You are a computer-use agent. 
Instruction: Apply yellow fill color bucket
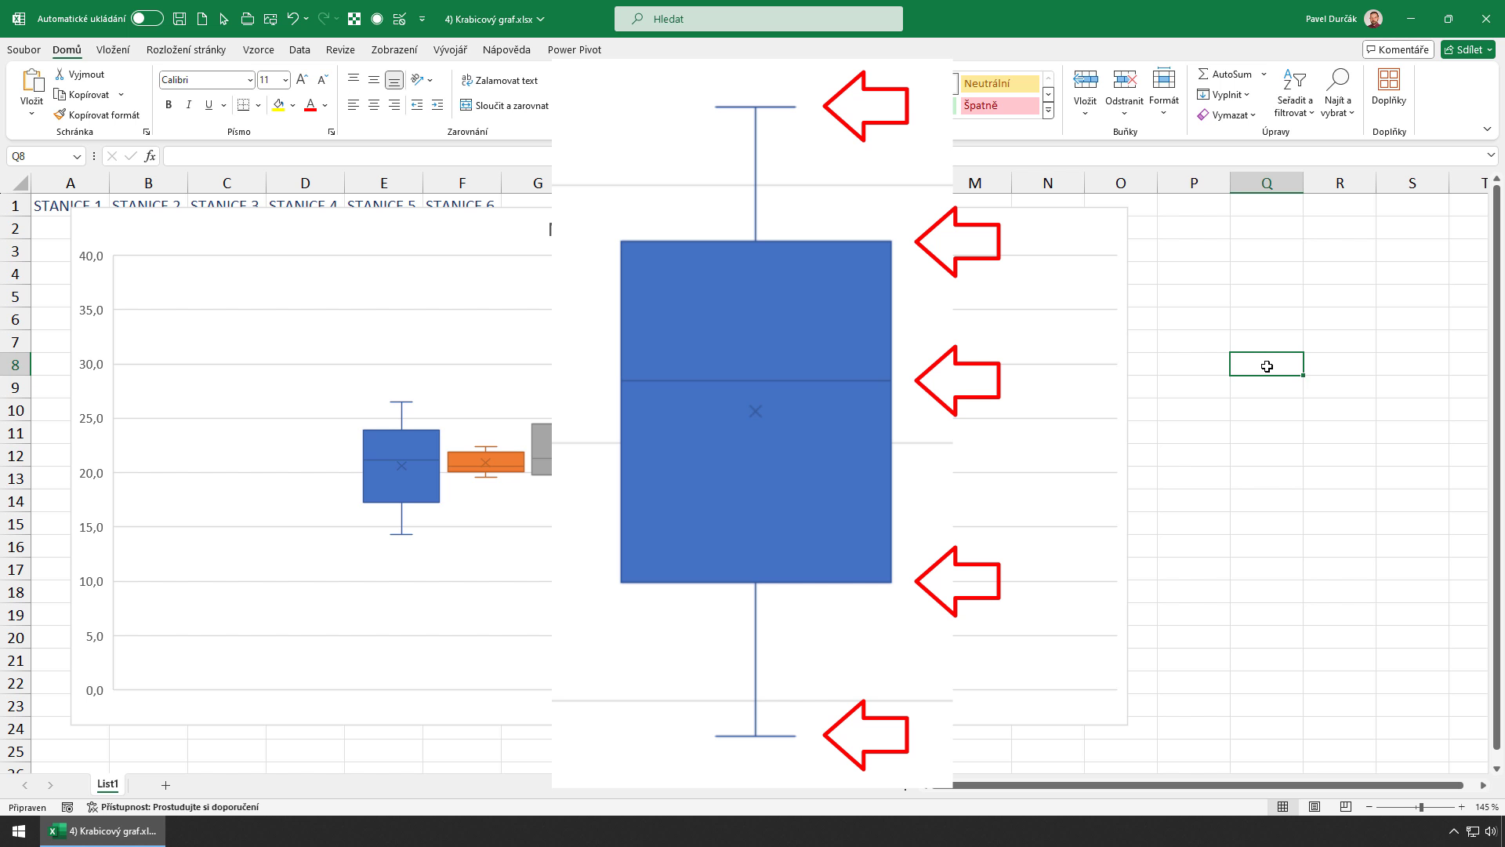(278, 105)
